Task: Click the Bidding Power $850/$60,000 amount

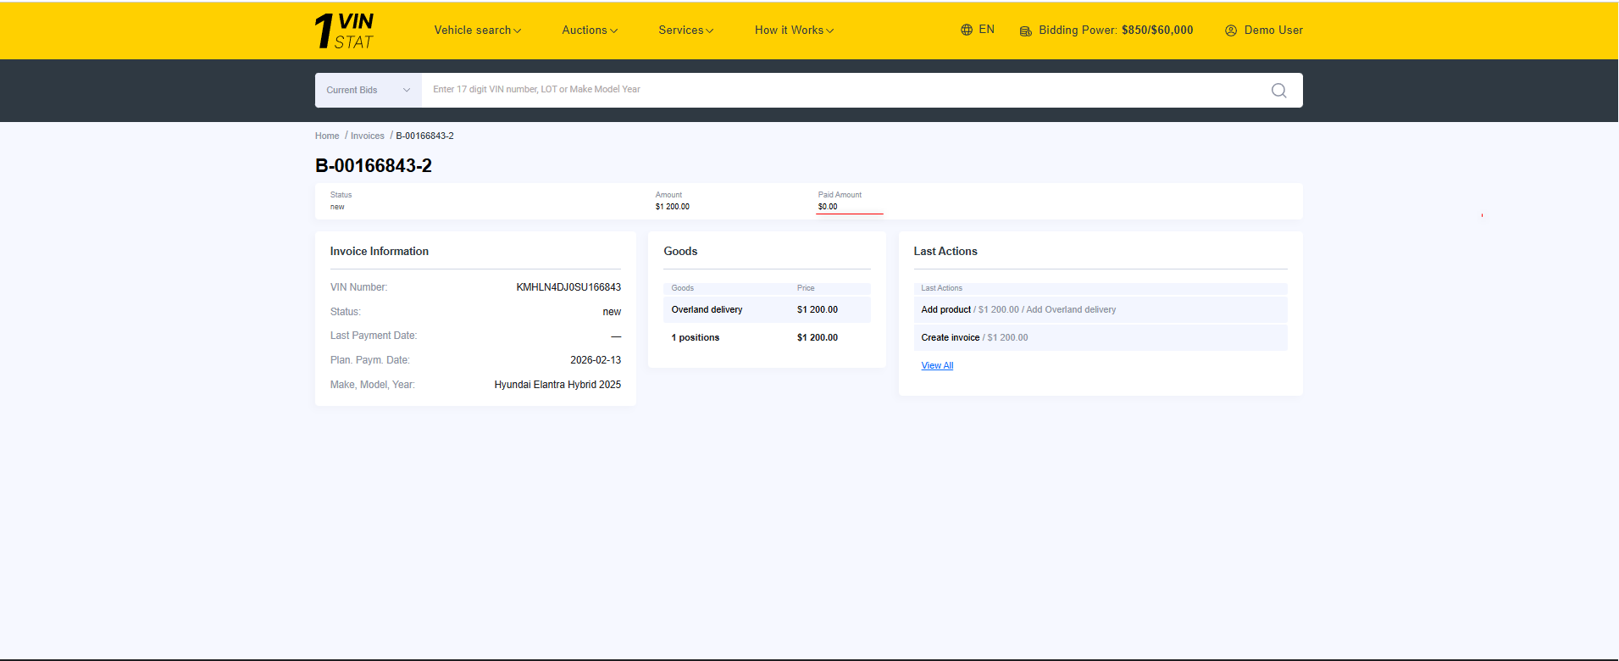Action: [x=1156, y=31]
